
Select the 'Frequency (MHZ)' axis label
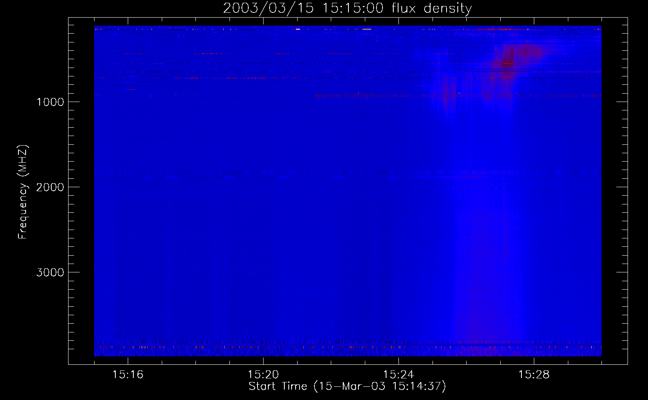[23, 192]
